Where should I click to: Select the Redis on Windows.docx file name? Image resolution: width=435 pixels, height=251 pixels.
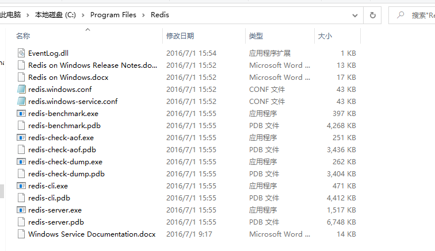pyautogui.click(x=68, y=78)
